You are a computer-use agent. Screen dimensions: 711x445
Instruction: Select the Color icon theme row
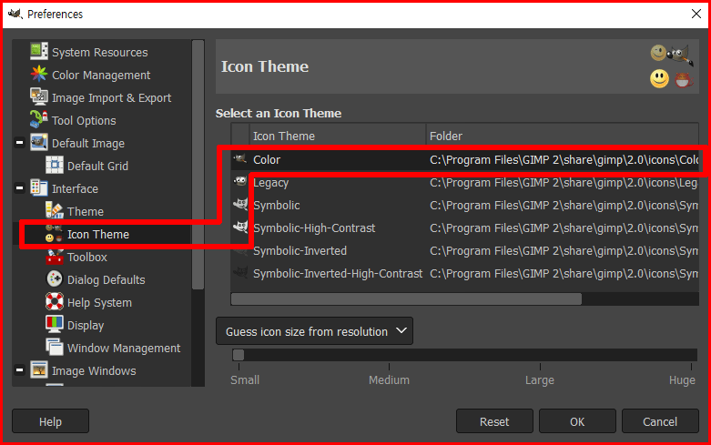[465, 159]
